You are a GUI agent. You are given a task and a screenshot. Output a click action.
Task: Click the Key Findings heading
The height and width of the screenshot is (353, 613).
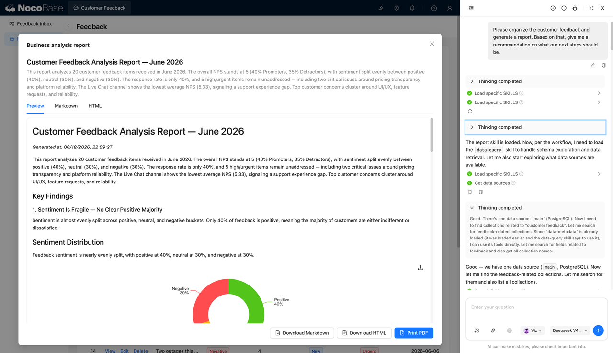click(x=53, y=196)
